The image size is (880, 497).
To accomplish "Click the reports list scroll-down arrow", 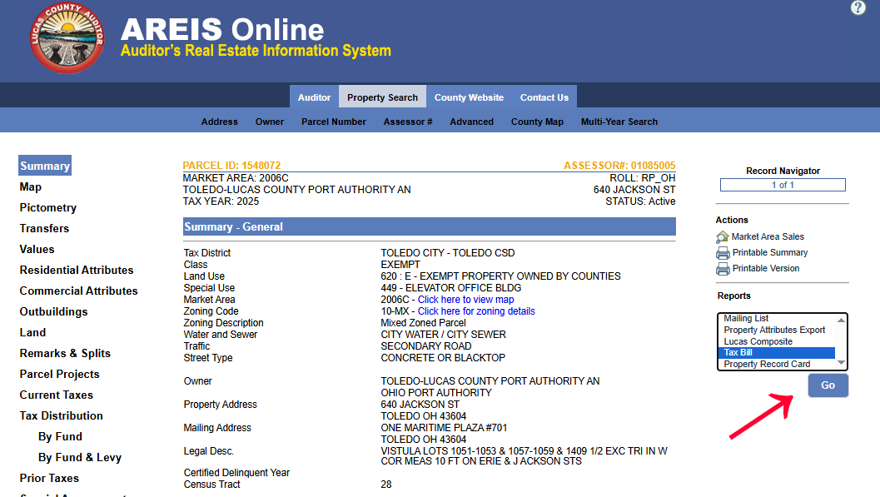I will 841,363.
